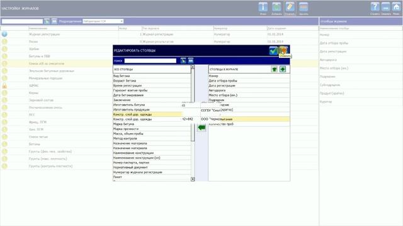Move the selected journal column up
Image resolution: width=403 pixels, height=226 pixels.
[275, 69]
